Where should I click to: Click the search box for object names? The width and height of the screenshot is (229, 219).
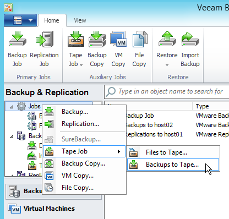coord(167,91)
